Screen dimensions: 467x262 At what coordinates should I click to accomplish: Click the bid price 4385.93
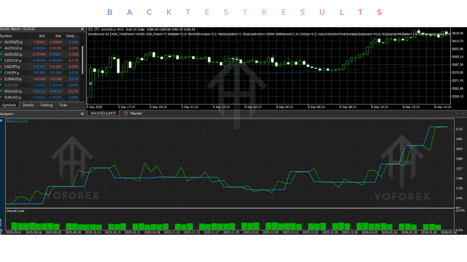point(39,91)
